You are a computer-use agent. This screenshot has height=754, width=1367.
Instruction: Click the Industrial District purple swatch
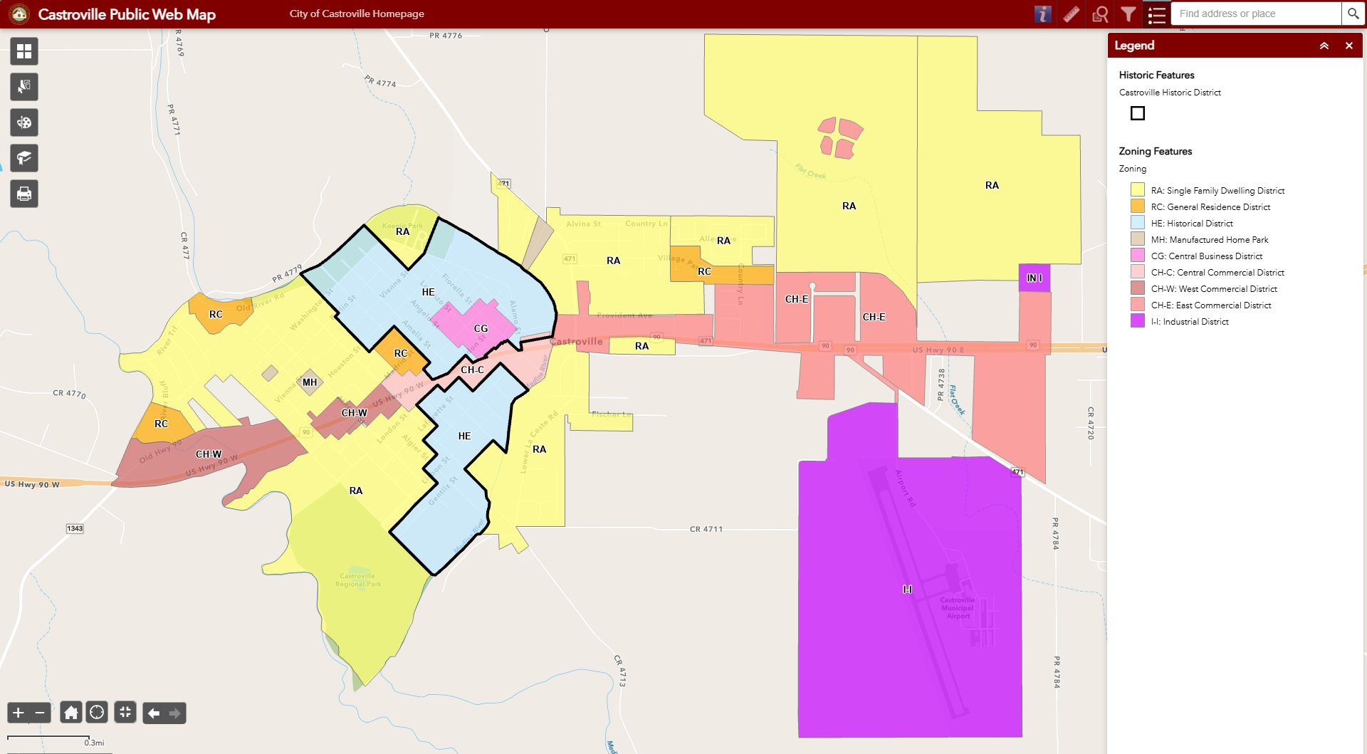point(1138,321)
